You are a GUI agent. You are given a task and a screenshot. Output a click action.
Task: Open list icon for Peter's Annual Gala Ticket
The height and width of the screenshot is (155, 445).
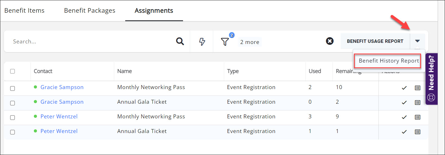click(418, 132)
